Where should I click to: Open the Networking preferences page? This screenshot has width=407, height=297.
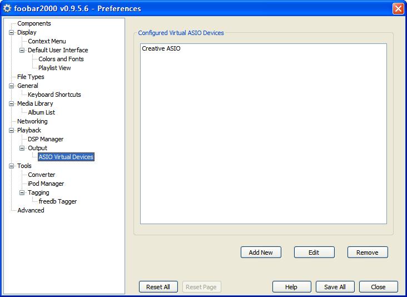[x=32, y=121]
